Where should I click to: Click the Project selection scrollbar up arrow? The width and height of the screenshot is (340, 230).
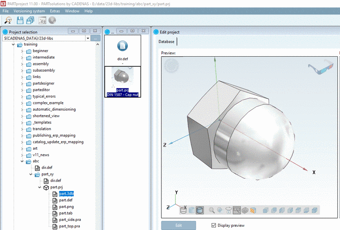(x=98, y=44)
